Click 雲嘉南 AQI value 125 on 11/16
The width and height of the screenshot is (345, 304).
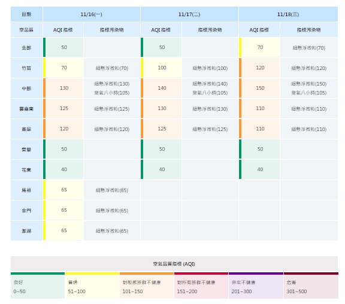click(64, 108)
